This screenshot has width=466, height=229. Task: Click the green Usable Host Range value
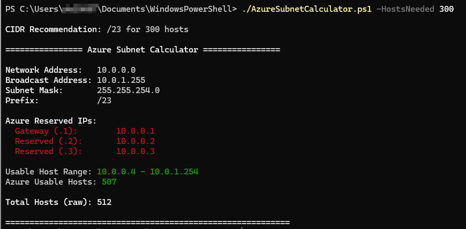pyautogui.click(x=148, y=172)
